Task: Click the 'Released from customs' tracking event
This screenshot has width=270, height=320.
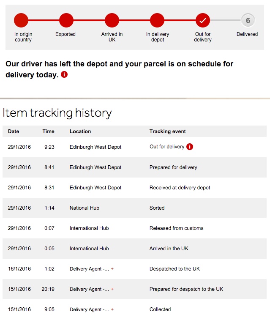Action: [176, 228]
